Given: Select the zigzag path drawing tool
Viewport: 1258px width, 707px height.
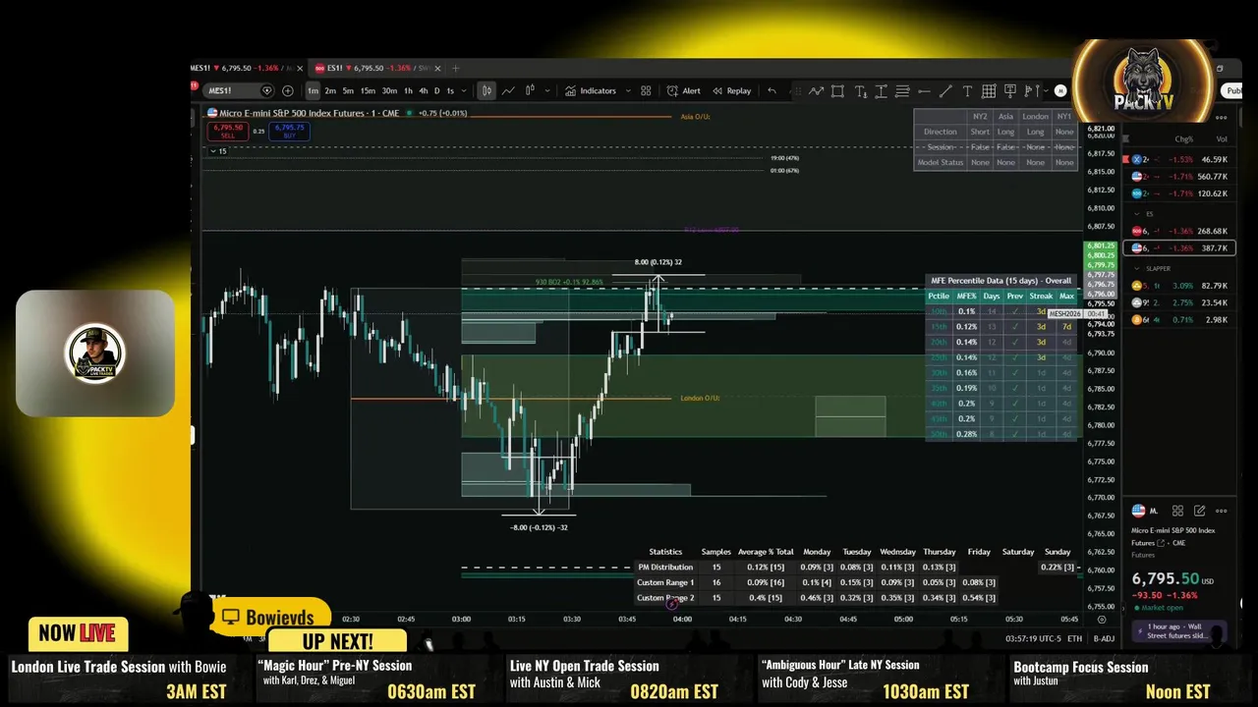Looking at the screenshot, I should pos(816,90).
